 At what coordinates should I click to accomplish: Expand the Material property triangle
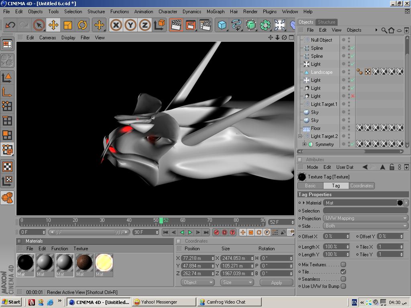click(x=304, y=203)
